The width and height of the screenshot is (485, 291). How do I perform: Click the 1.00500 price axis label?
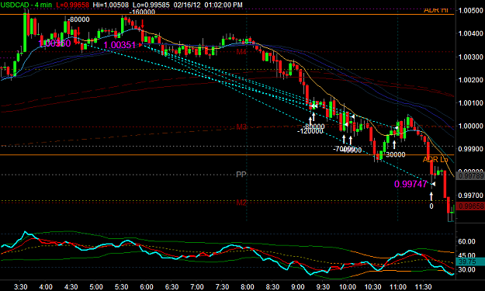click(x=471, y=11)
